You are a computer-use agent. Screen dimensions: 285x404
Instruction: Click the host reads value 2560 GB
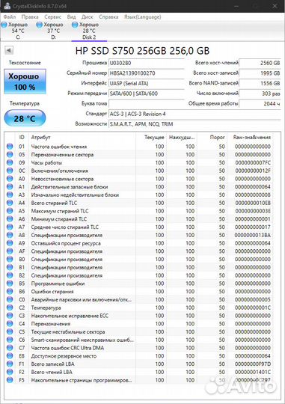260,63
